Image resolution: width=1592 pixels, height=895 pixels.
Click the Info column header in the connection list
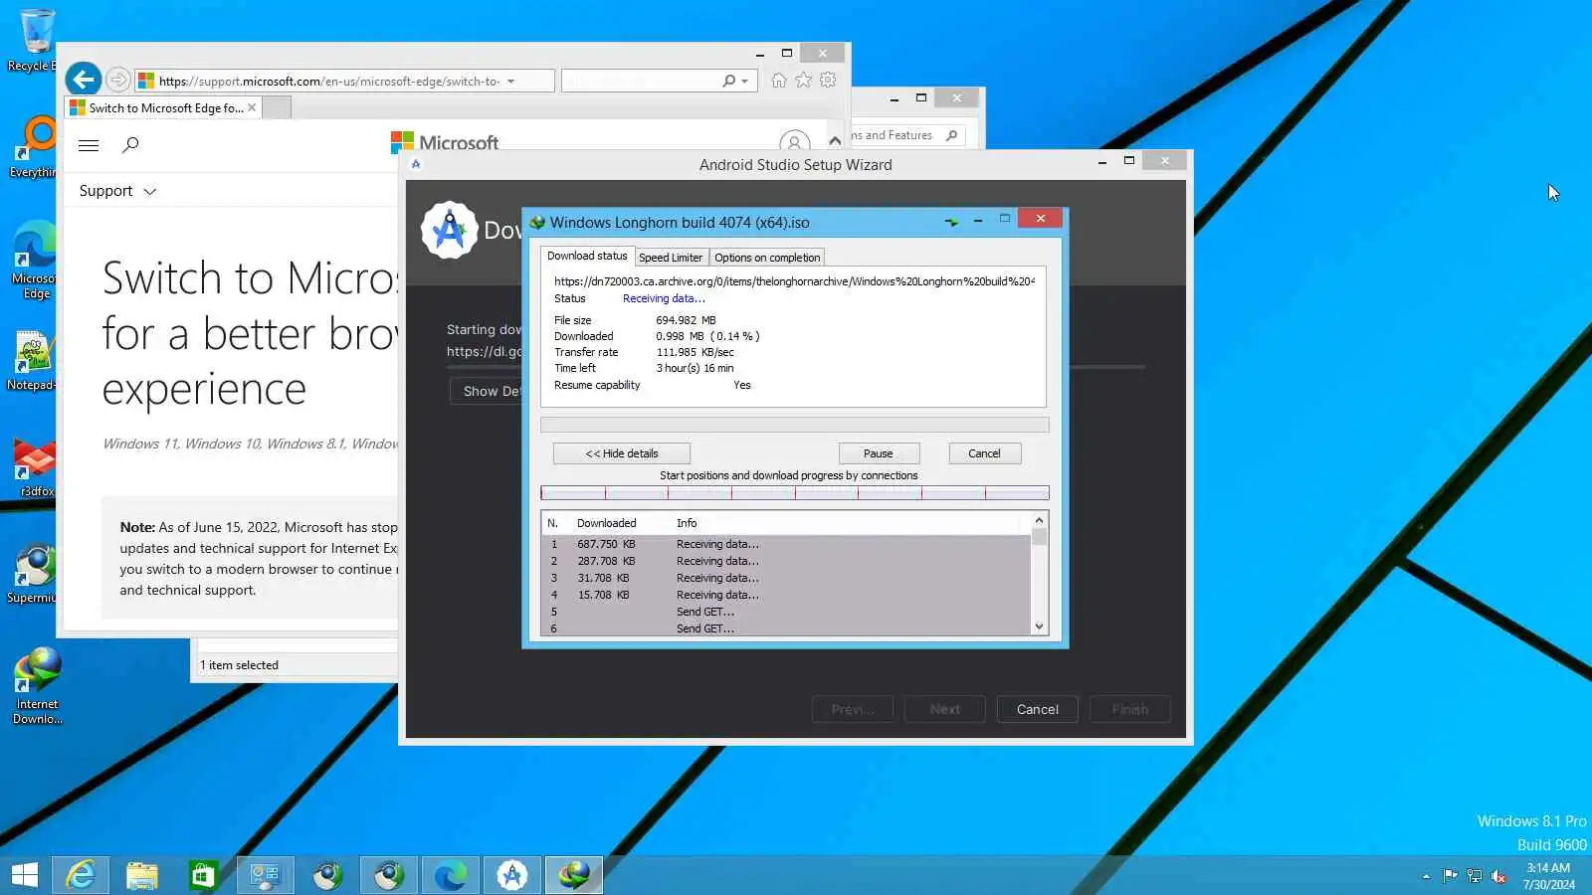(x=687, y=523)
